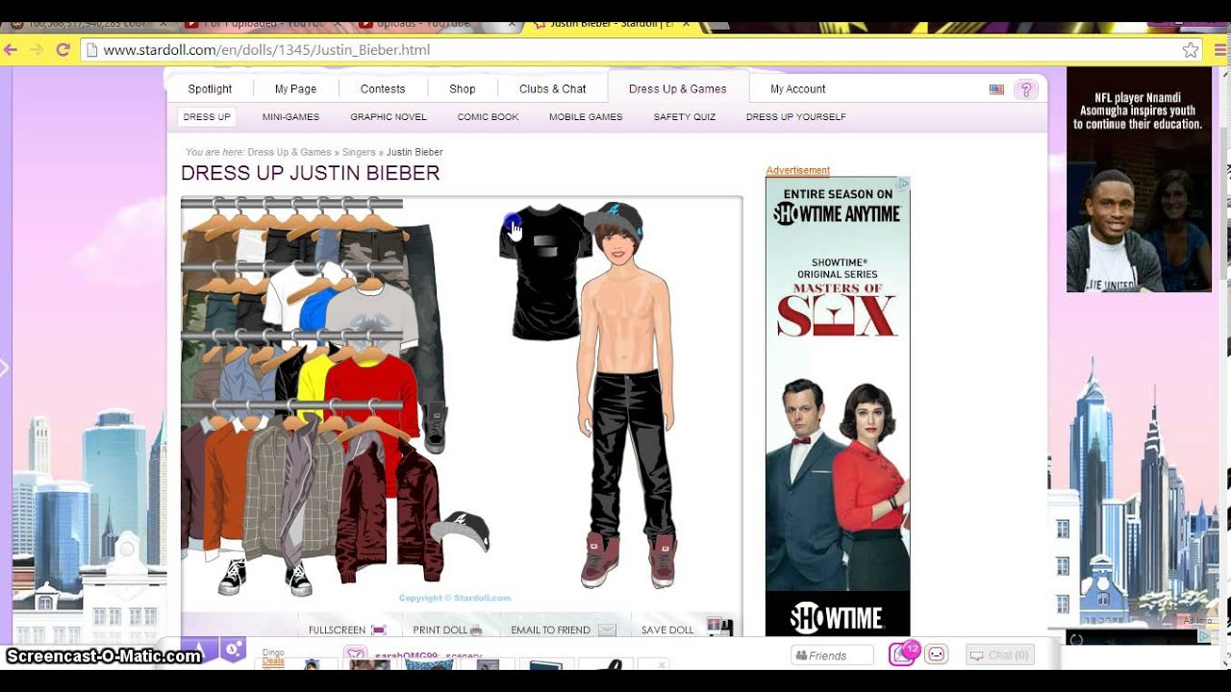
Task: Click the printer icon beside PRINT DOLL
Action: click(476, 630)
